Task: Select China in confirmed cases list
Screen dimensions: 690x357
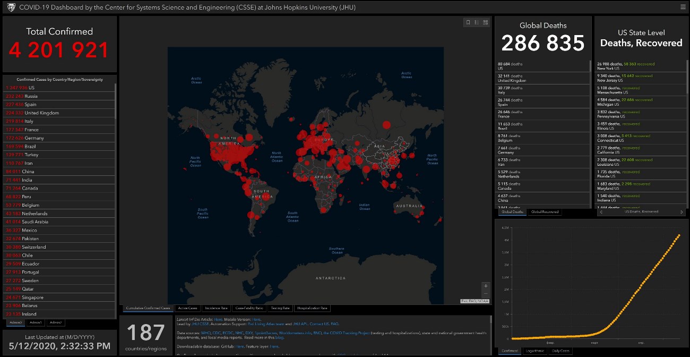Action: (x=58, y=172)
